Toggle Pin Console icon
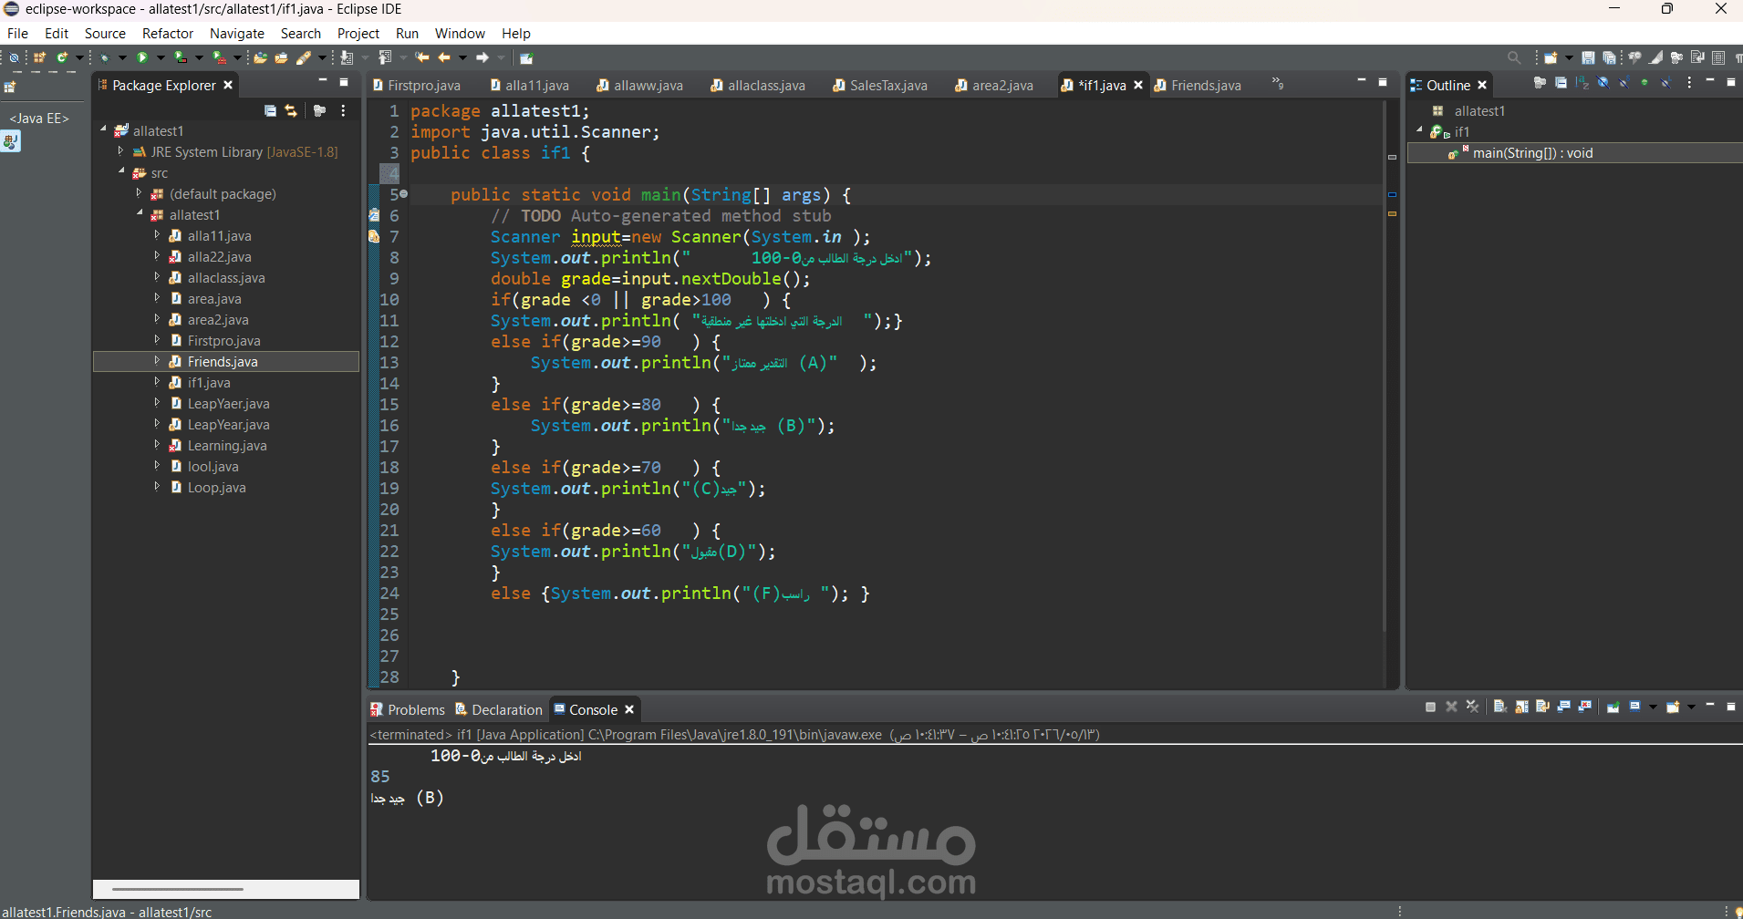1743x919 pixels. pos(1613,707)
